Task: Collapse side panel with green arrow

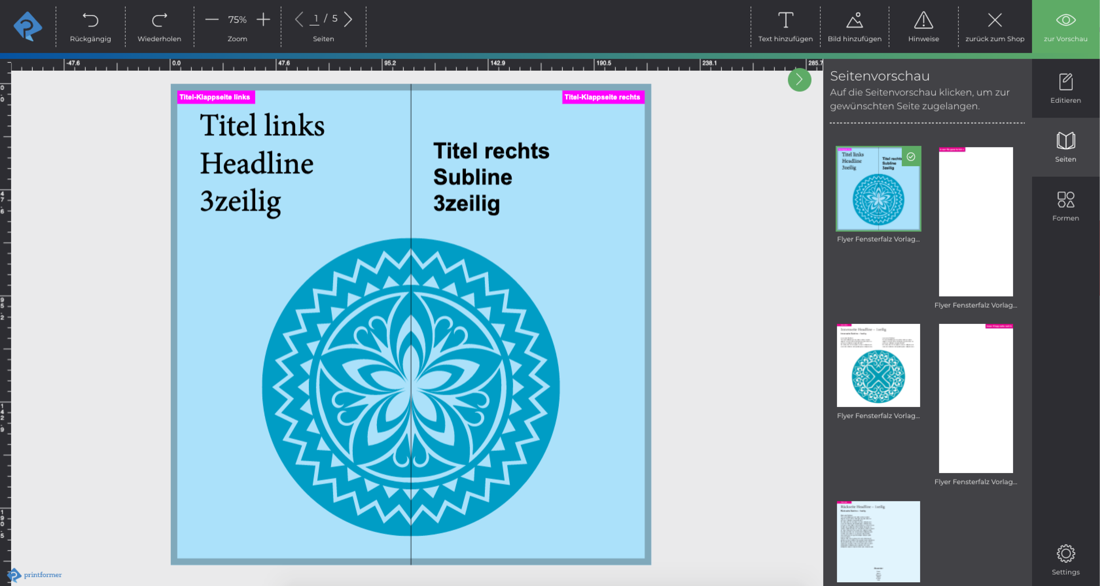Action: (799, 79)
